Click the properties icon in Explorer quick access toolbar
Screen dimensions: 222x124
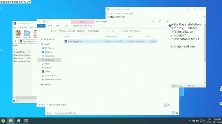click(x=44, y=21)
